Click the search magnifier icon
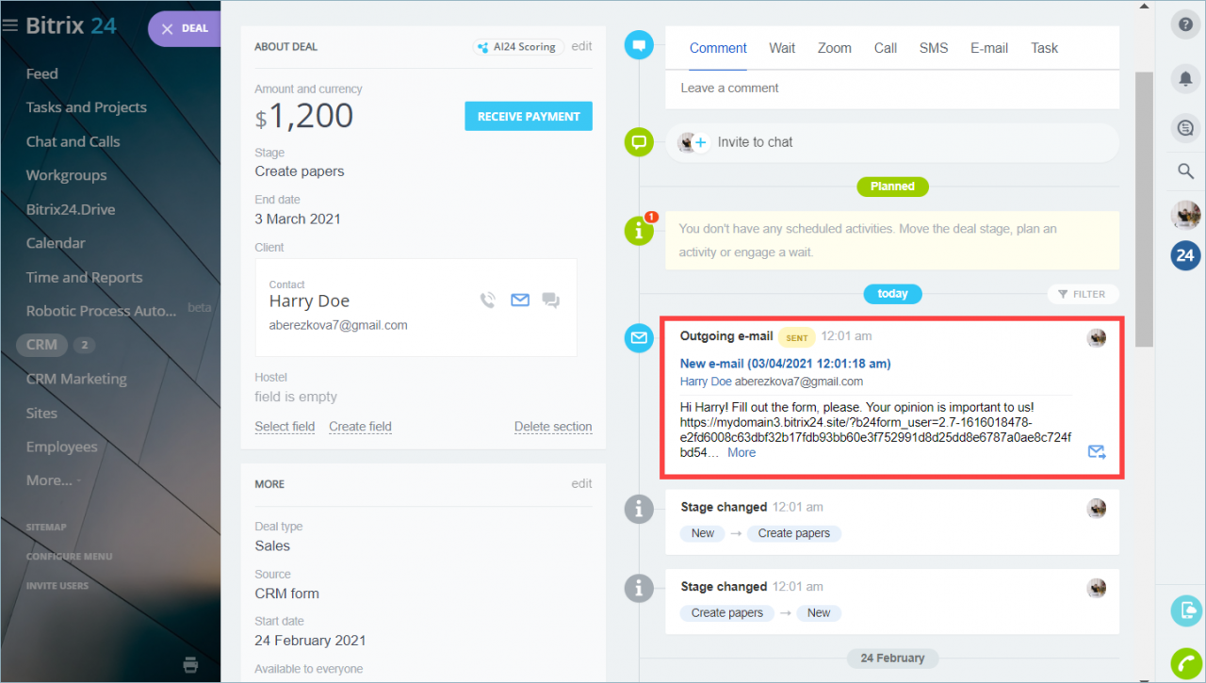 [x=1185, y=171]
